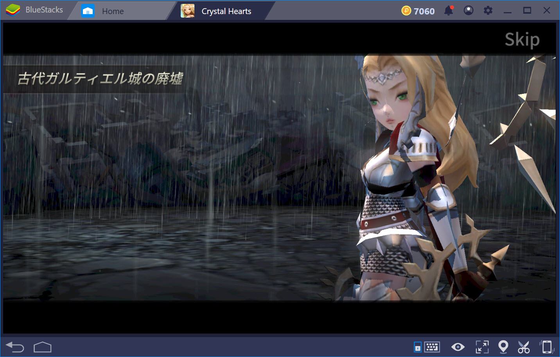Open the set location pin icon

(503, 347)
